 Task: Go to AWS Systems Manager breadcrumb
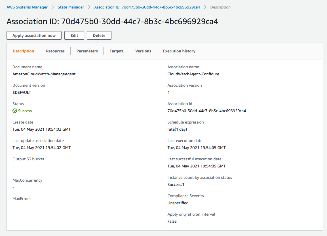point(27,7)
